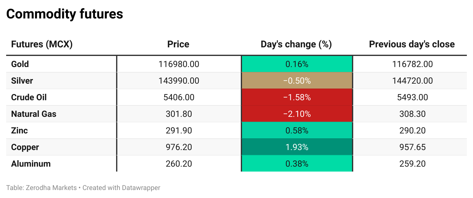Click Gold's green 0.16% change cell
Screen dimensions: 473x198
click(x=297, y=64)
